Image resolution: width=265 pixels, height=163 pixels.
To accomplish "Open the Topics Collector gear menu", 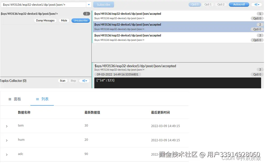I will click(x=84, y=81).
